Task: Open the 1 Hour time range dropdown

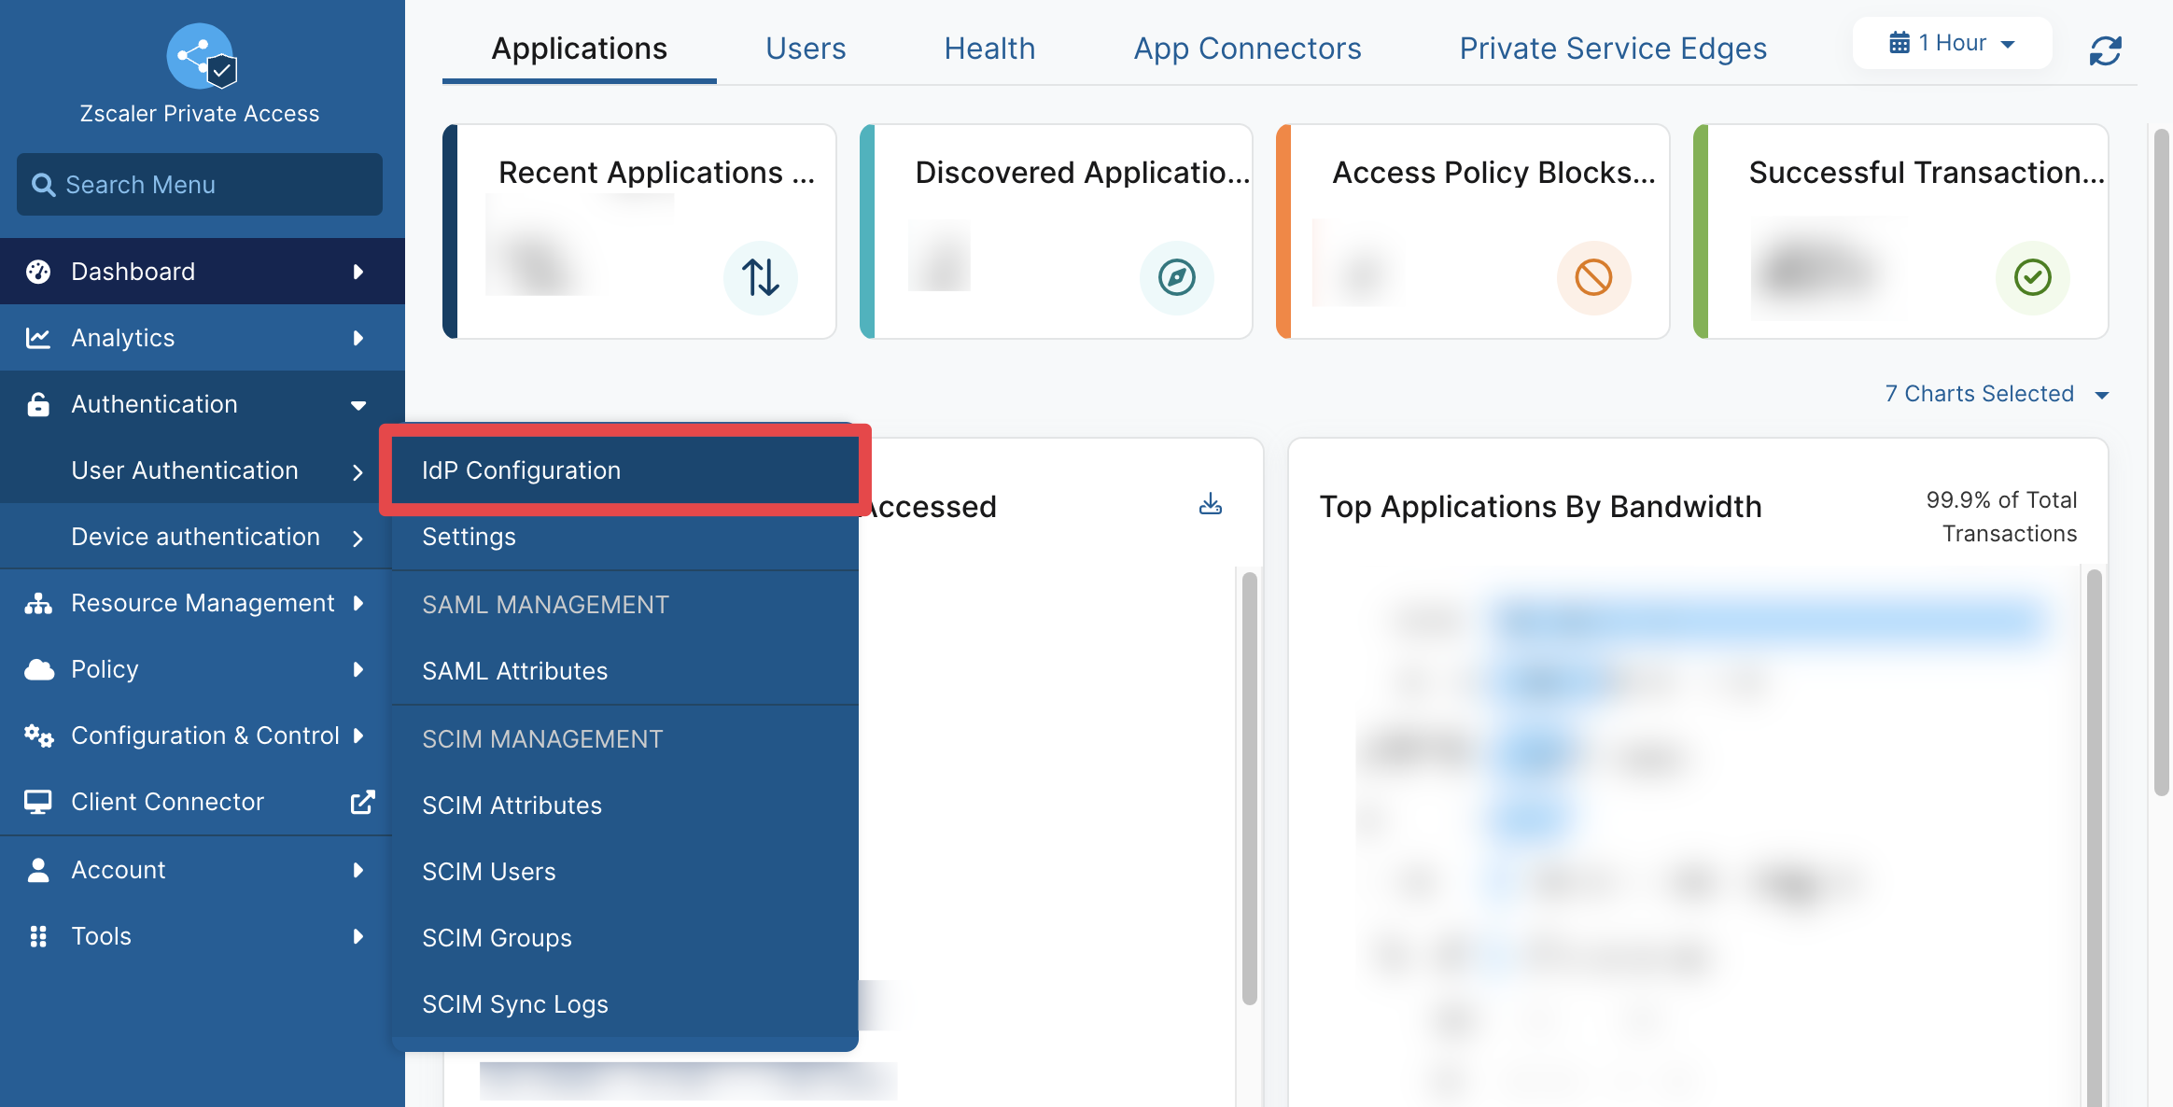Action: (x=1952, y=43)
